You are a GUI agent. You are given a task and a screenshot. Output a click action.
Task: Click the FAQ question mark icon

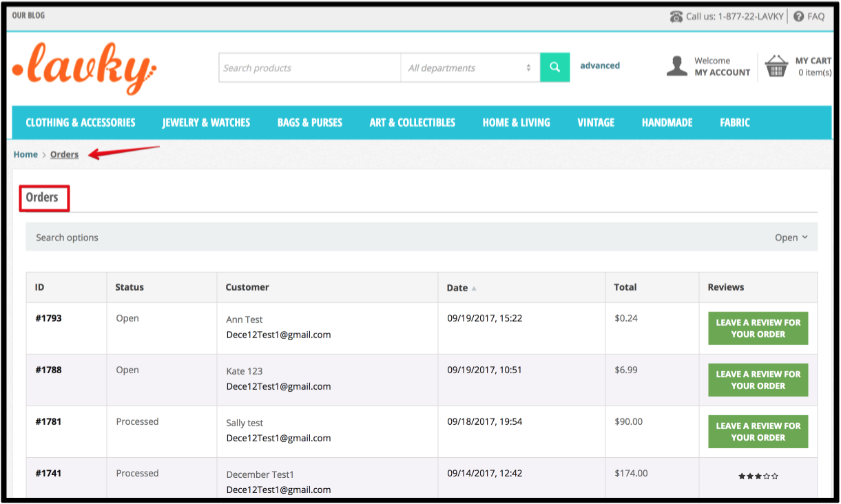tap(799, 15)
